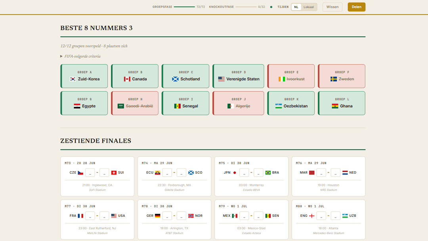Click the JPN flag in match M75
Screen dimensions: 428x241
click(x=235, y=173)
